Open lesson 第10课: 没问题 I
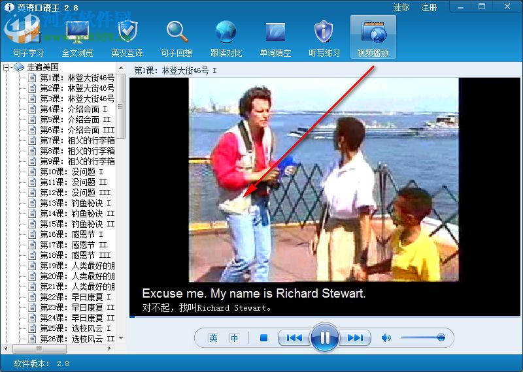 click(x=72, y=172)
